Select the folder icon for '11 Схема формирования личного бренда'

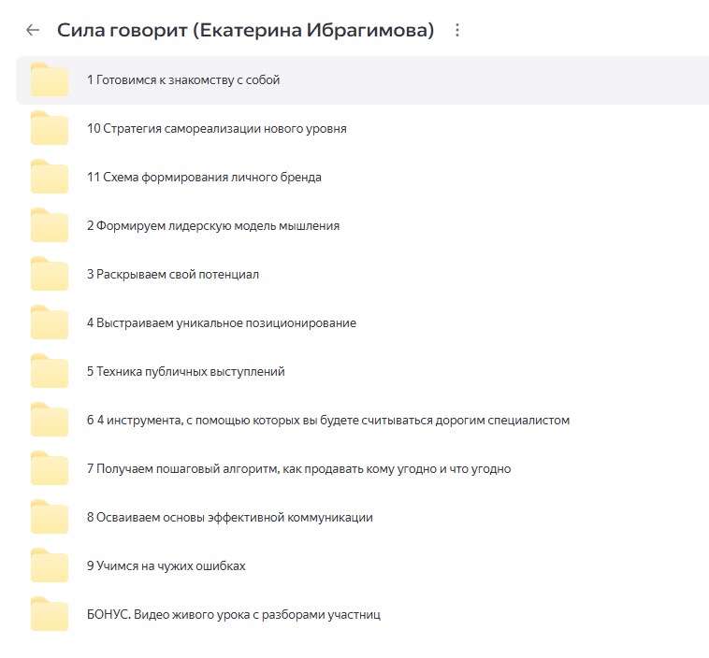(x=50, y=177)
